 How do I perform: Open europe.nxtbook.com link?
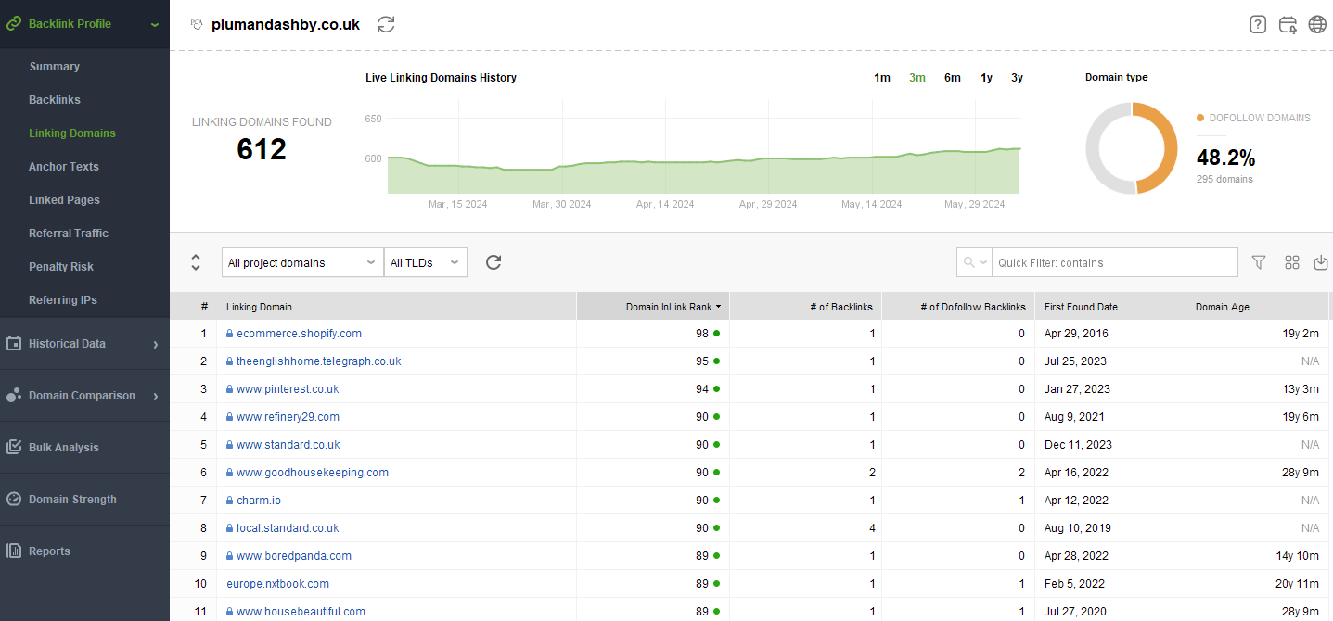tap(277, 584)
